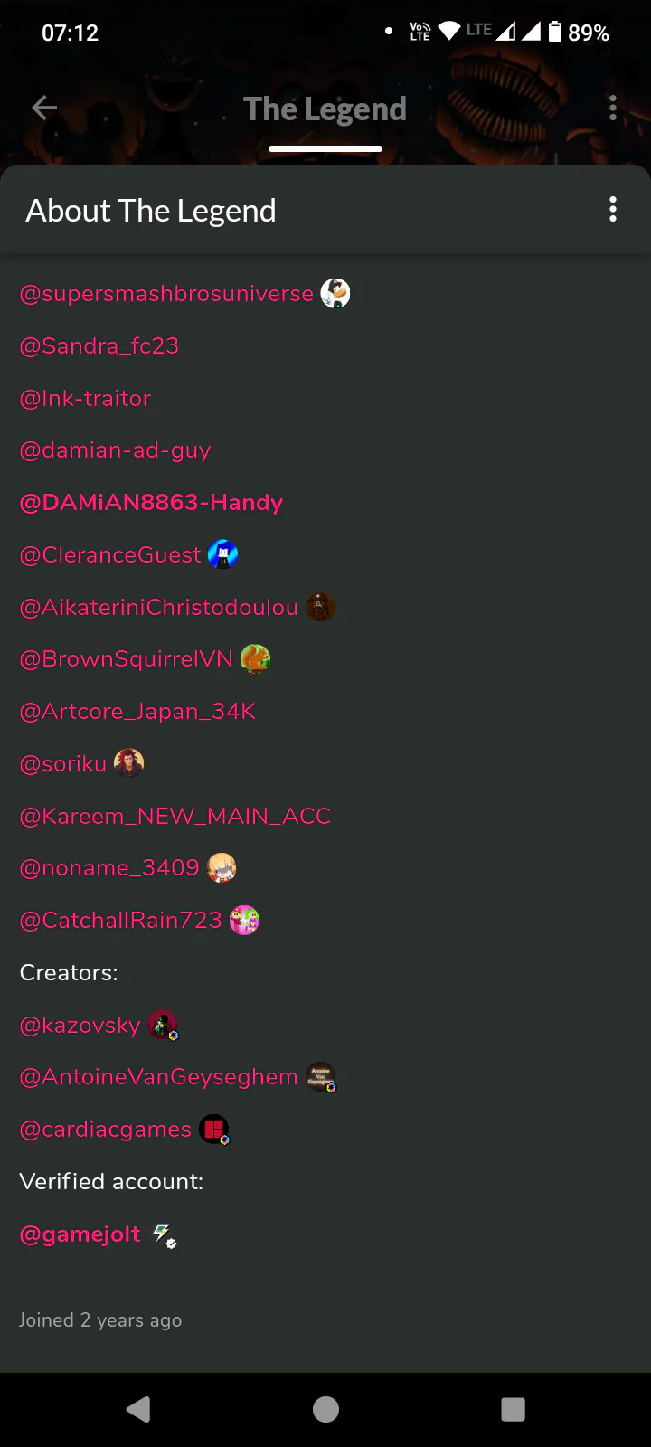Tap the back arrow in header
The image size is (651, 1447).
click(44, 109)
